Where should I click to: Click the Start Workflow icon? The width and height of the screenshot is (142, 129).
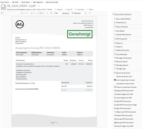(x=115, y=54)
